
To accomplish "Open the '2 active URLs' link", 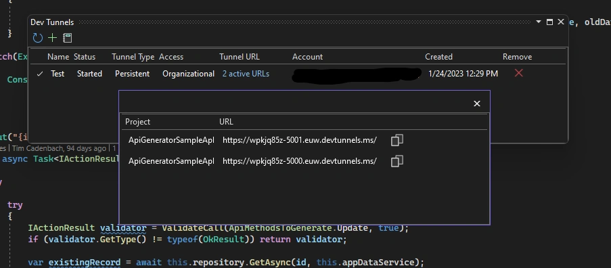I will tap(246, 74).
